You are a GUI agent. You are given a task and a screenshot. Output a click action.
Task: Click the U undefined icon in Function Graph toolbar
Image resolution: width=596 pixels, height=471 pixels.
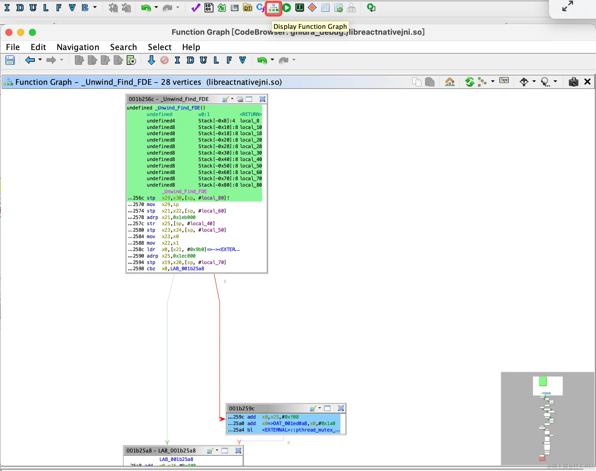(x=203, y=60)
